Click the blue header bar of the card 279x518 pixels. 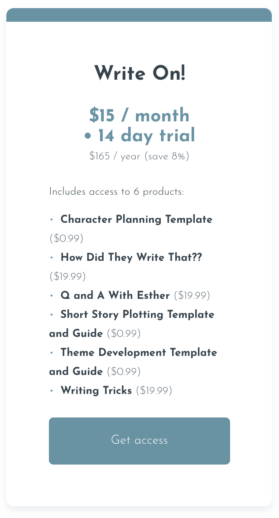[139, 15]
